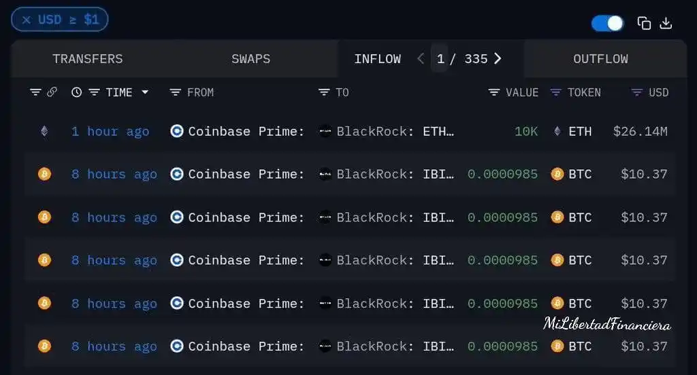Click the 10K value cell

pyautogui.click(x=526, y=131)
